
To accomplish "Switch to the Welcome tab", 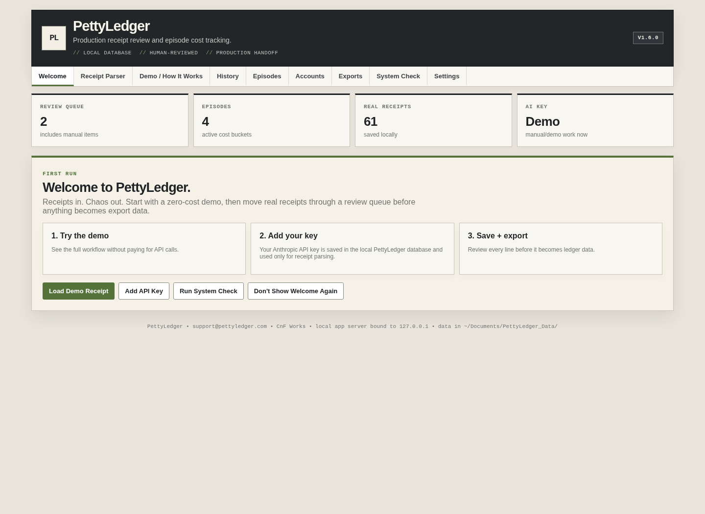I will [52, 76].
